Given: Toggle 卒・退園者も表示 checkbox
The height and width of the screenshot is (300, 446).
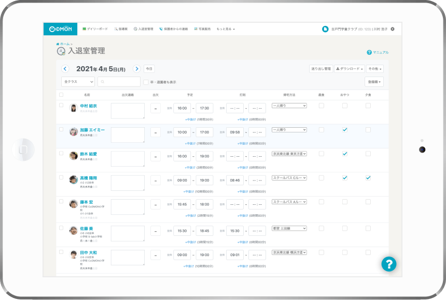Looking at the screenshot, I should pyautogui.click(x=146, y=82).
